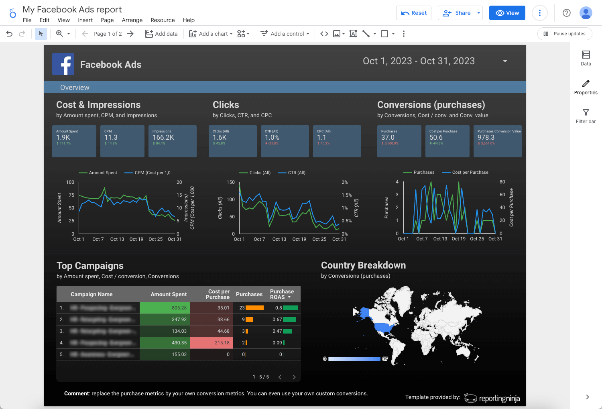Click the Undo icon in the toolbar
The image size is (602, 409).
(x=9, y=34)
